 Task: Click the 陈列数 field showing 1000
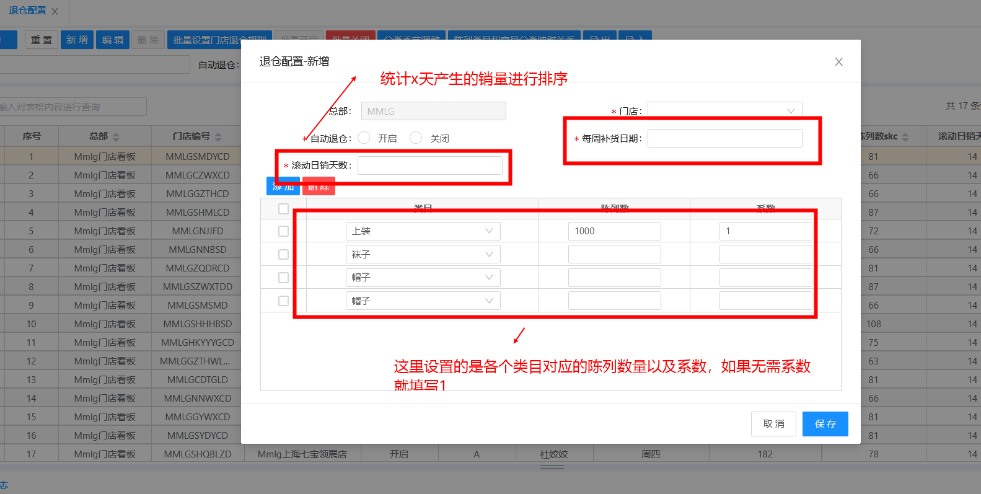pos(614,231)
